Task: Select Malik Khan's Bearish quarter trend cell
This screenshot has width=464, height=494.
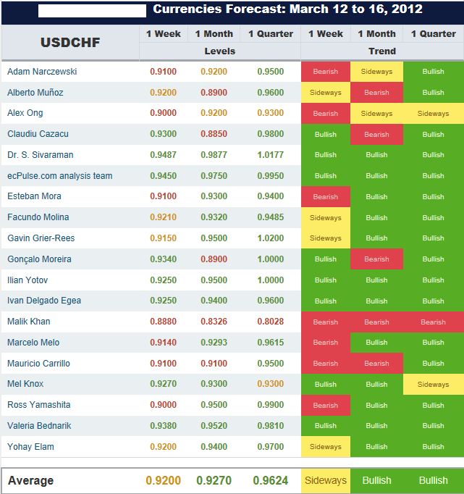Action: coord(433,322)
